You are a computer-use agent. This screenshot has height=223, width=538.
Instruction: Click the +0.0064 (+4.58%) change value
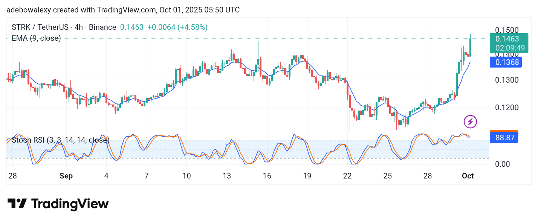177,27
